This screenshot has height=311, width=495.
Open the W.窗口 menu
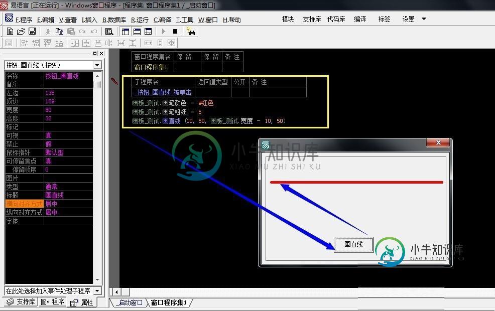208,20
